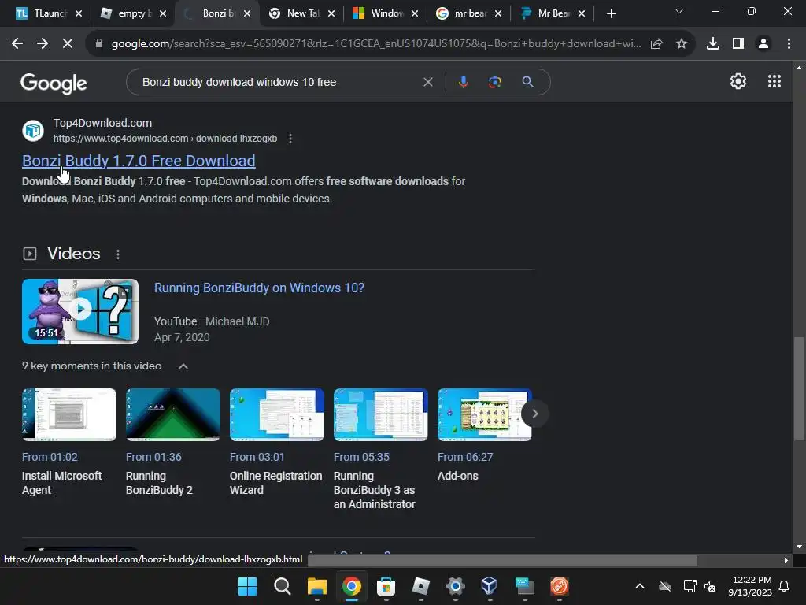Open clock showing 12:22 PM
Viewport: 806px width, 605px height.
coord(750,586)
